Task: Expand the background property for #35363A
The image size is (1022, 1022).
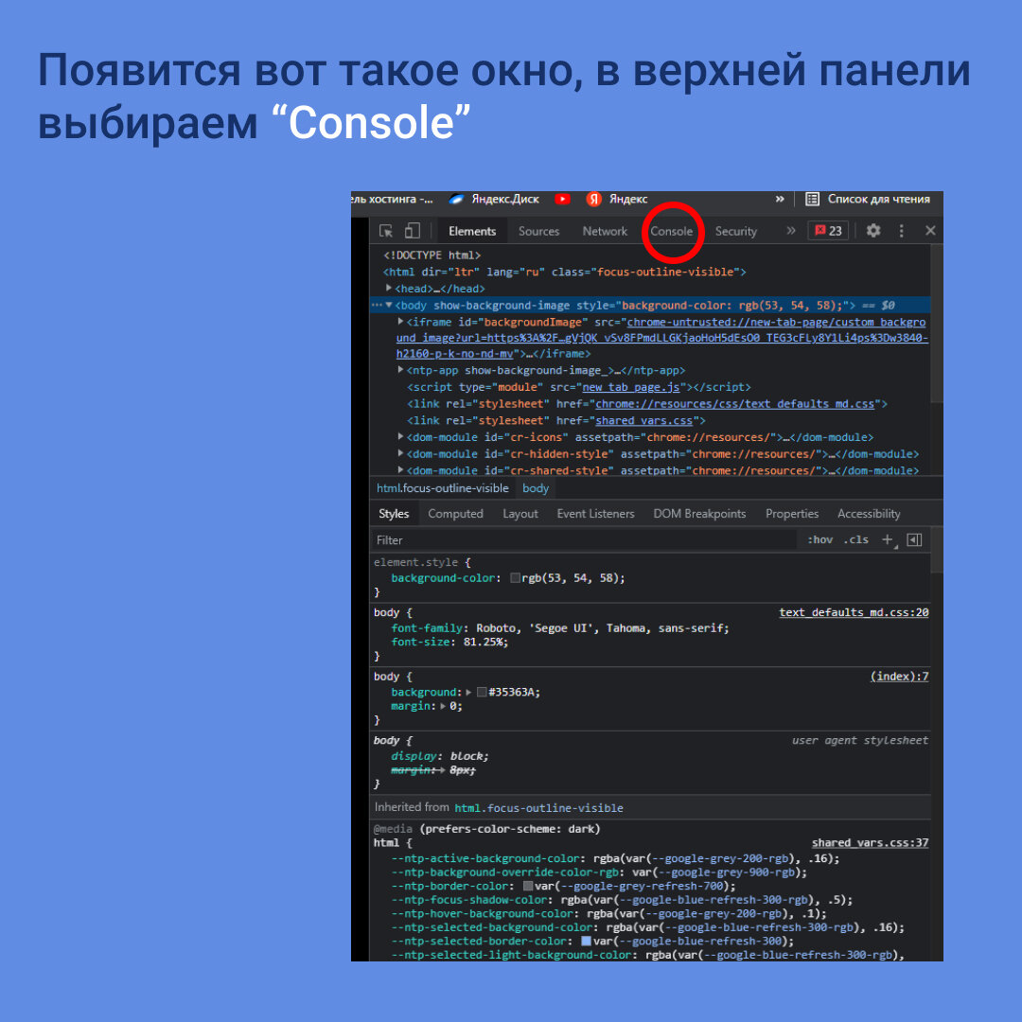Action: (467, 692)
